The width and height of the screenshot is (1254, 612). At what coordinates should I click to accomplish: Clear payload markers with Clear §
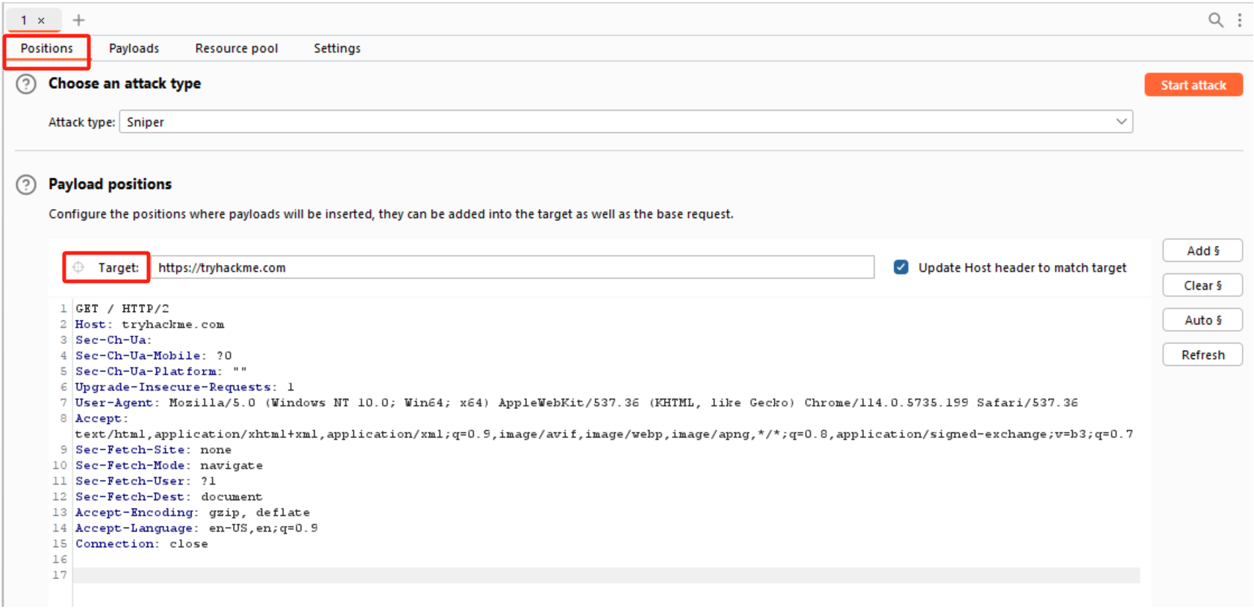(x=1202, y=285)
